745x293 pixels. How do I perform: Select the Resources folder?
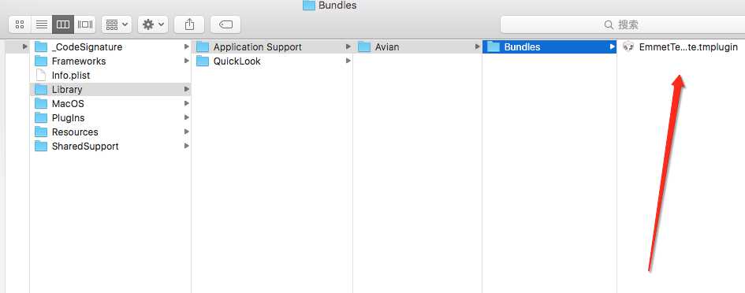click(x=110, y=132)
